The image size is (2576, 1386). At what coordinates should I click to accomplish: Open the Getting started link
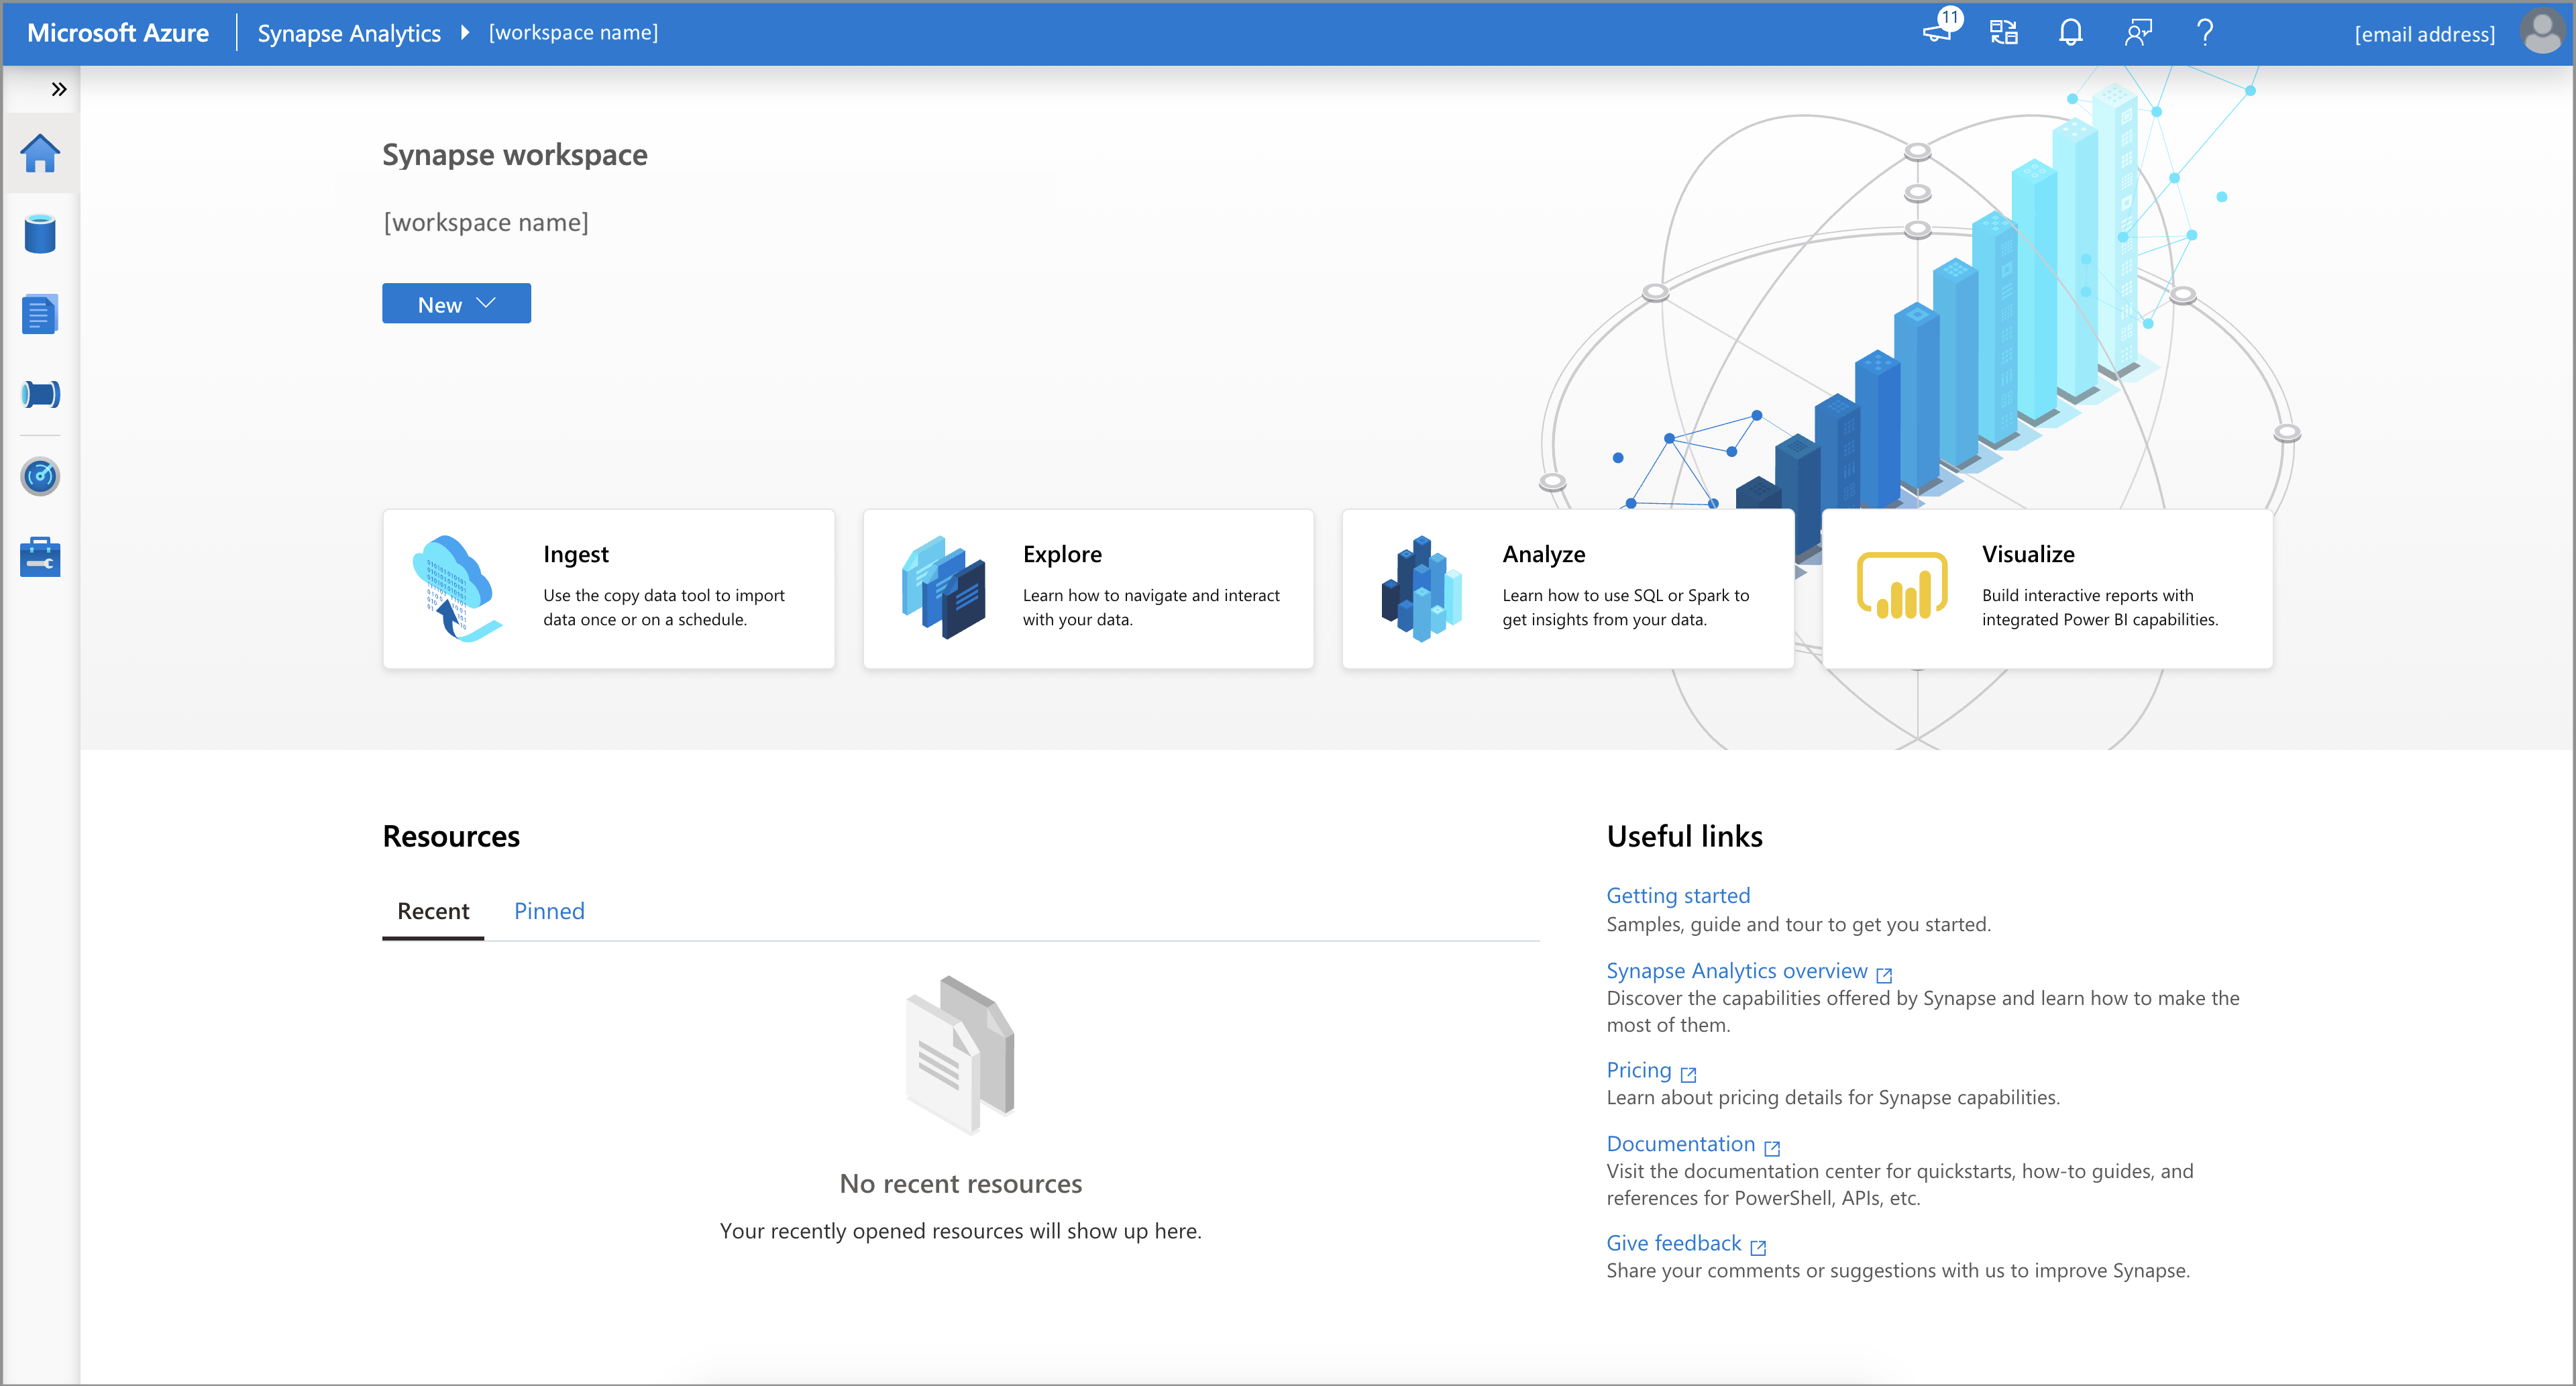(1677, 893)
